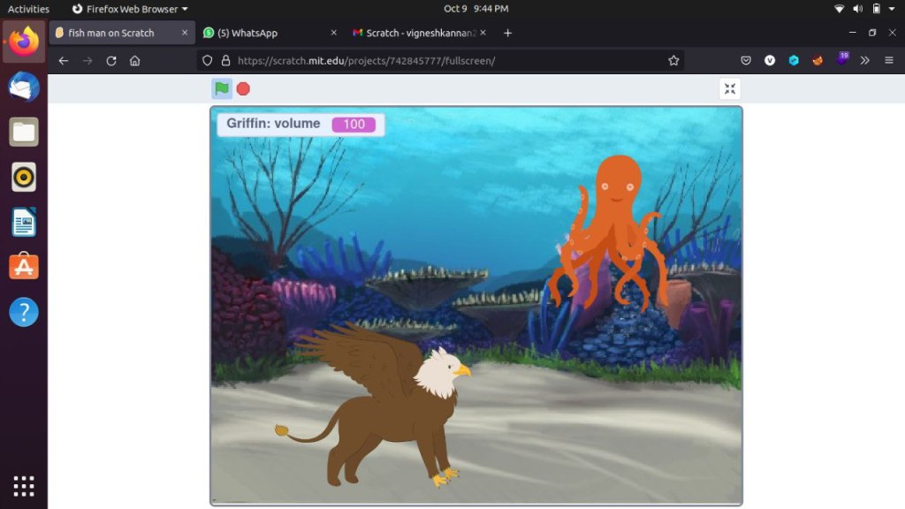The width and height of the screenshot is (905, 509).
Task: Reload the current page
Action: pyautogui.click(x=111, y=61)
